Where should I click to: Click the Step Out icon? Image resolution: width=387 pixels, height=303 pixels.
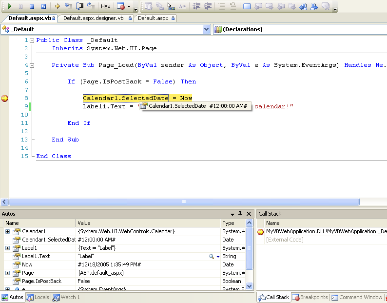tap(91, 6)
